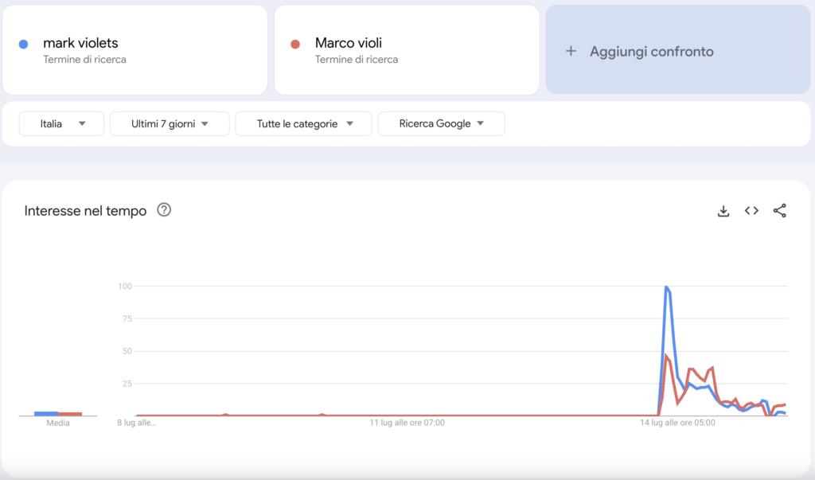Click the share icon for the chart

pos(780,211)
